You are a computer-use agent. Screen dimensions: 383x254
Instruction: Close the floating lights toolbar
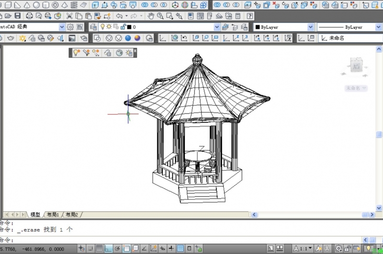135,50
